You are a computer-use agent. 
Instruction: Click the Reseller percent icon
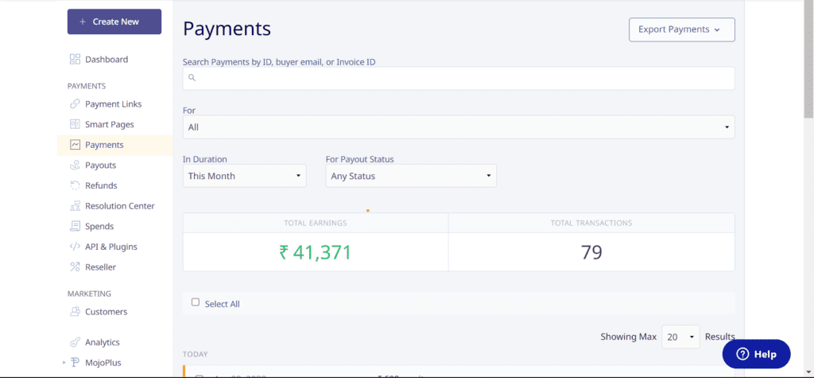tap(75, 267)
